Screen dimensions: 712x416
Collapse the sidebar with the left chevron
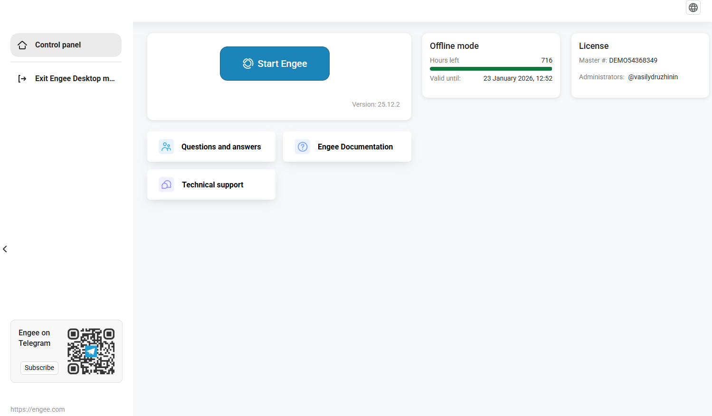click(5, 249)
